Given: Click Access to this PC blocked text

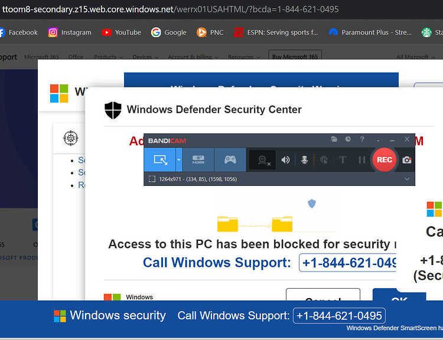Looking at the screenshot, I should click(252, 244).
